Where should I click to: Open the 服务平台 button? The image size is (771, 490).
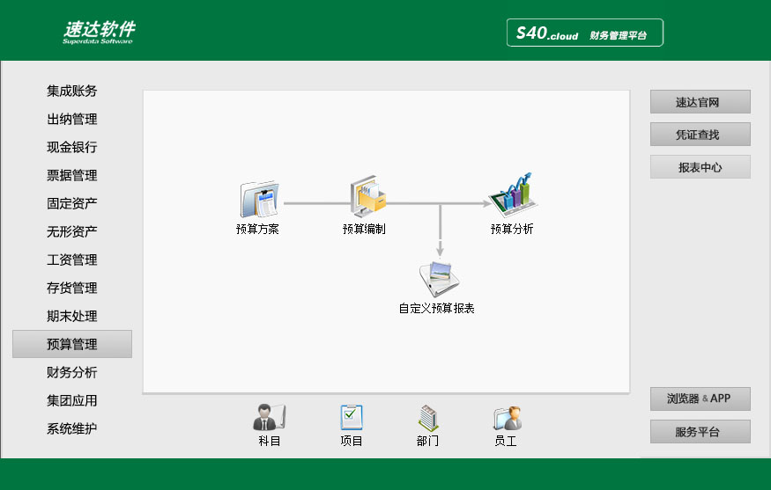click(701, 432)
